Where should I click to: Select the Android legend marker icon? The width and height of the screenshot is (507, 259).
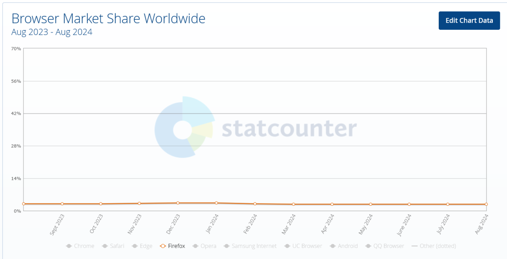pyautogui.click(x=332, y=246)
